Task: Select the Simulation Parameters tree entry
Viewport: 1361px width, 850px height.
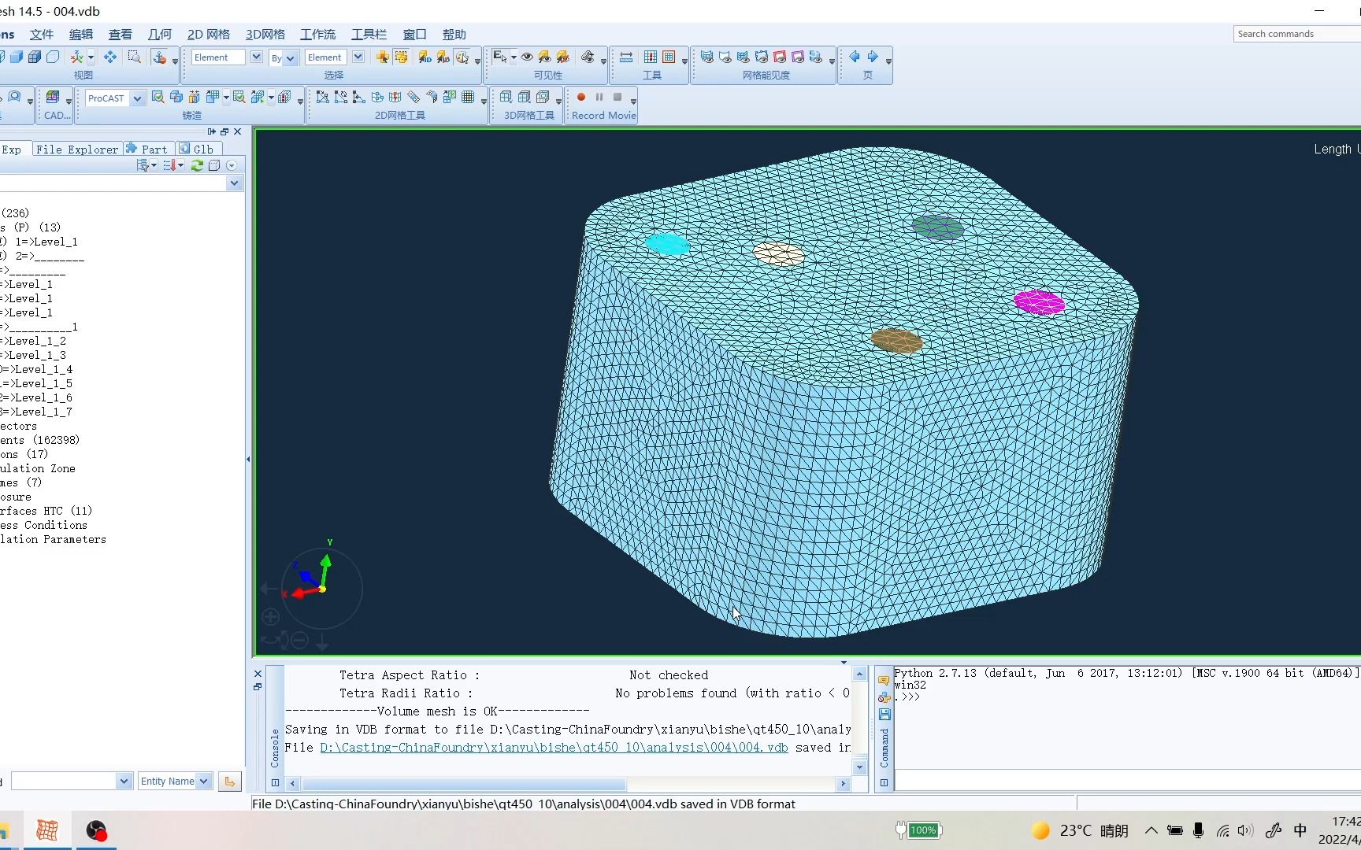Action: point(53,539)
